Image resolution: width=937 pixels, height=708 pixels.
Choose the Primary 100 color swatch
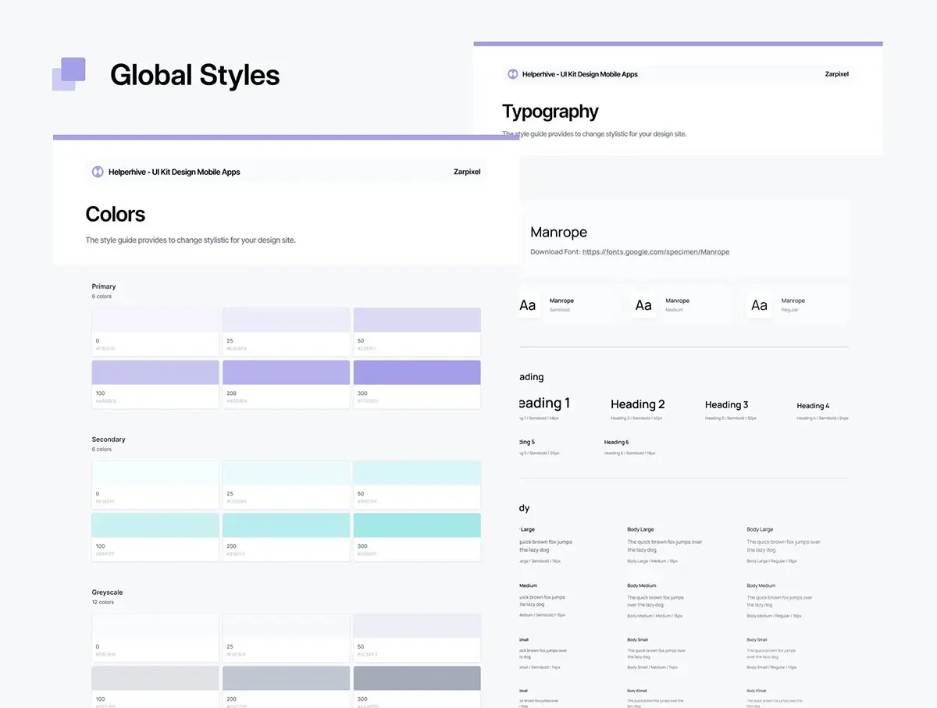(x=155, y=372)
